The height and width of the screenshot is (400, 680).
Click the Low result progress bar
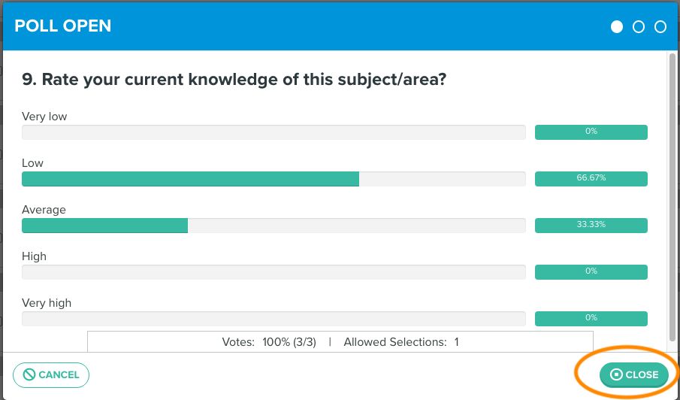tap(274, 179)
